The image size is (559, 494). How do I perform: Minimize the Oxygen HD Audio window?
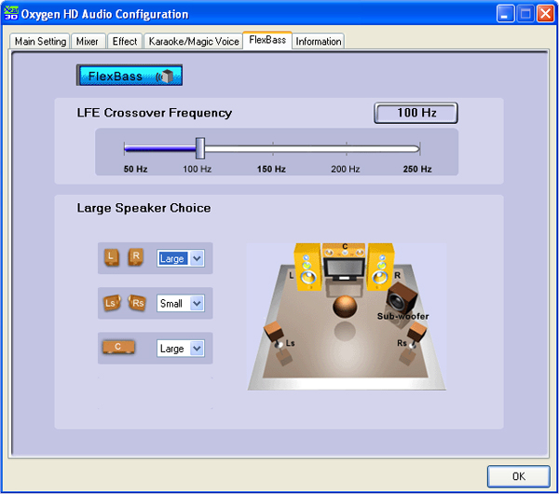(x=505, y=14)
